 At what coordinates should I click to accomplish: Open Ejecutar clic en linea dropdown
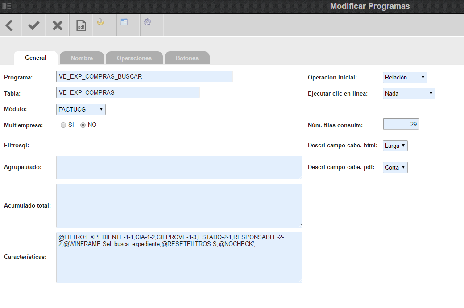(409, 94)
